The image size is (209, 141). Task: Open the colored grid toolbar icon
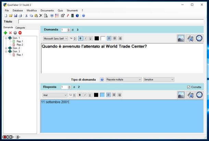click(57, 16)
